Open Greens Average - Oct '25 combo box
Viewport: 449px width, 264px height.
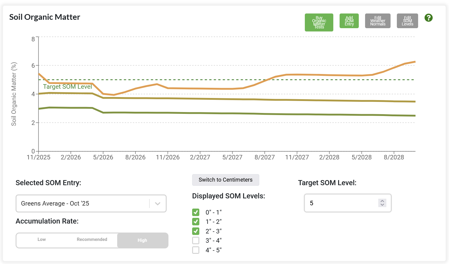(x=91, y=203)
